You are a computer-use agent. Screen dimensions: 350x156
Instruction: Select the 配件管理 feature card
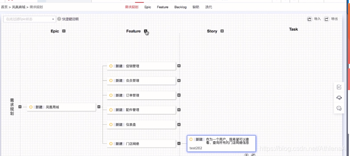(x=141, y=110)
